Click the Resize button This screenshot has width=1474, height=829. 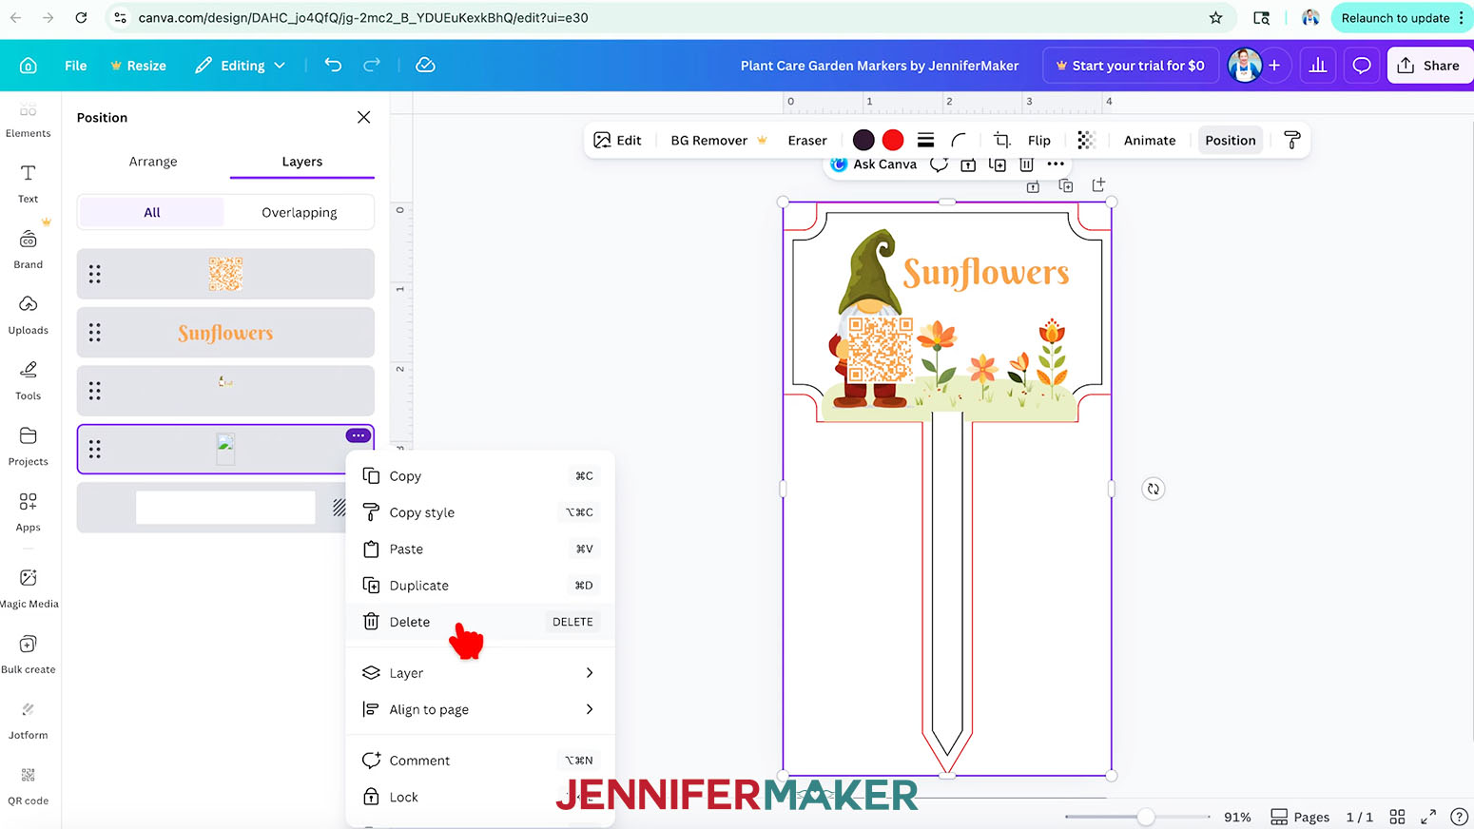tap(138, 66)
